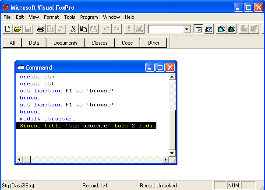Click the Command window horizontal scroll thumb
The image size is (265, 190).
pyautogui.click(x=27, y=160)
